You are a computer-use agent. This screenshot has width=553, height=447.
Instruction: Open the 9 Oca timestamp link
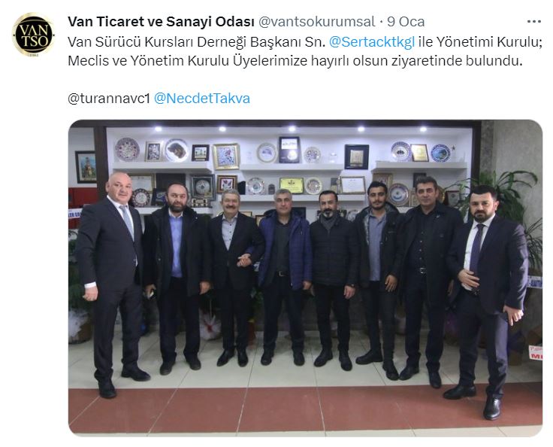pos(406,22)
